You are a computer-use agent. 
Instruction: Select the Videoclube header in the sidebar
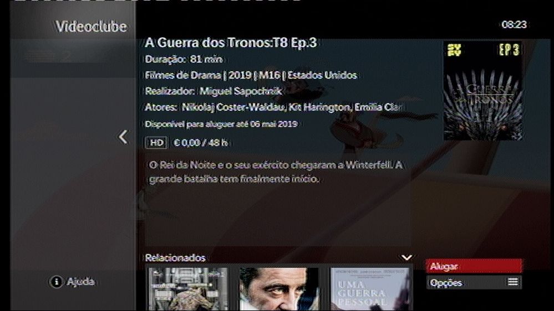(x=91, y=27)
